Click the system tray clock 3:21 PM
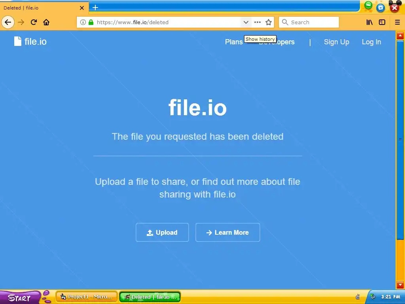 point(390,297)
